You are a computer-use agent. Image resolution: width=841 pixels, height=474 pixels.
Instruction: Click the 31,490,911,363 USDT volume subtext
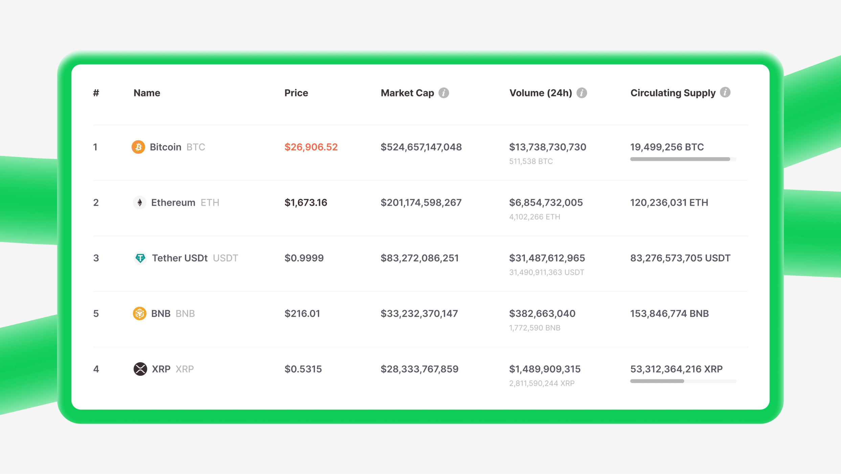(547, 272)
